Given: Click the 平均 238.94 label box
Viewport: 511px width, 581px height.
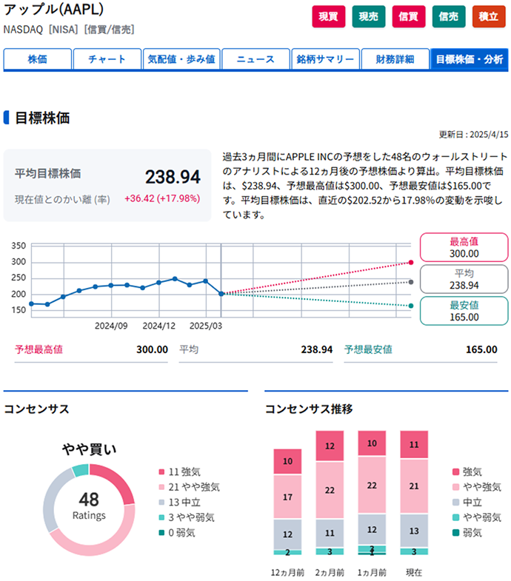Looking at the screenshot, I should point(464,279).
